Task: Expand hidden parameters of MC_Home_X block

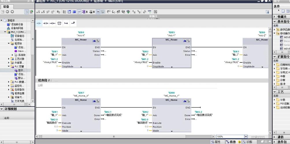Action: coord(81,131)
